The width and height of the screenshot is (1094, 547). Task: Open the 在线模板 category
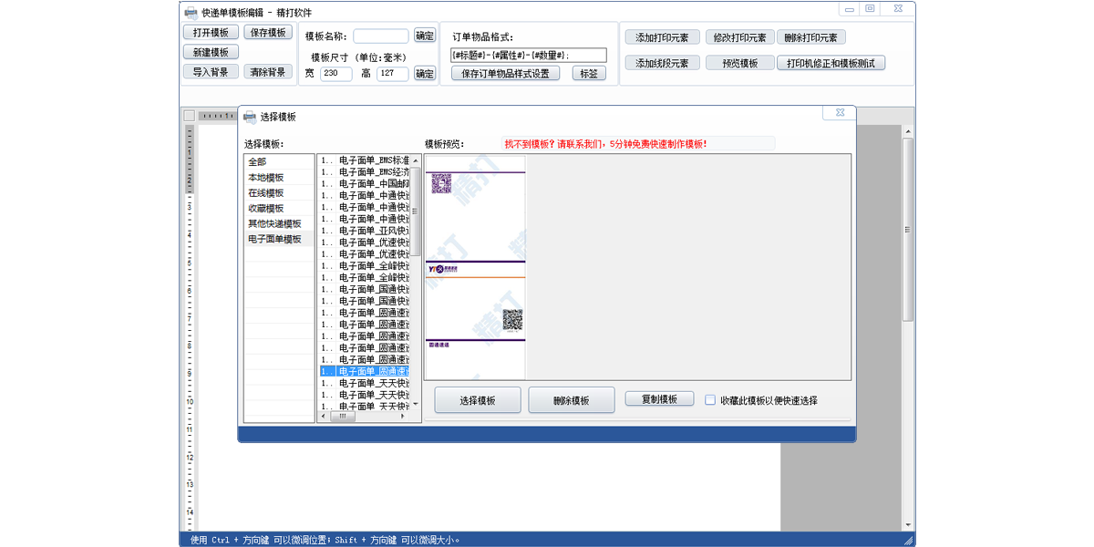278,193
